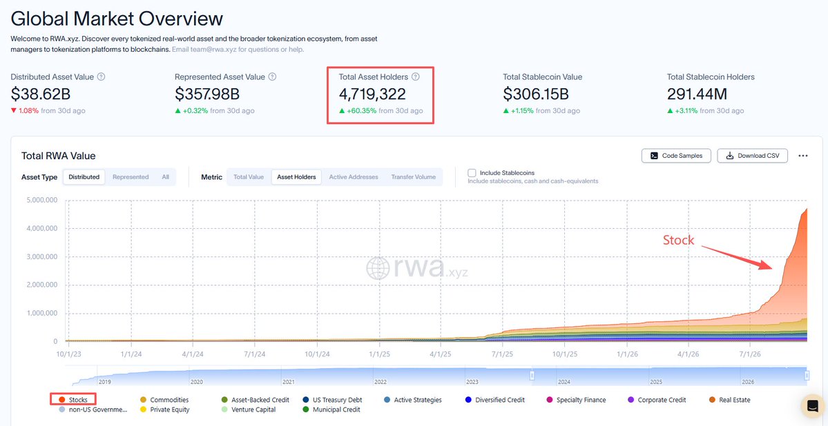The height and width of the screenshot is (426, 828).
Task: Select the All asset type tab
Action: (x=165, y=177)
